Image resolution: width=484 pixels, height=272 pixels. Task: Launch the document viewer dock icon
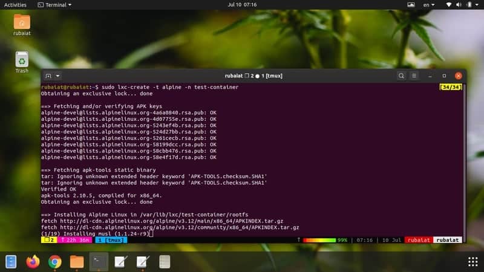[x=11, y=262]
